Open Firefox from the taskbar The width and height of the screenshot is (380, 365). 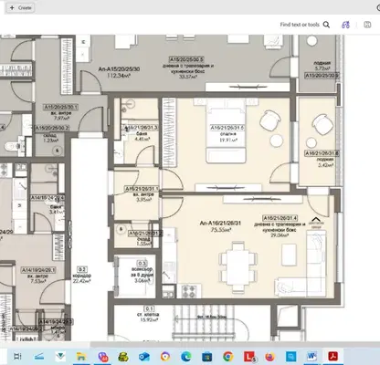point(269,356)
